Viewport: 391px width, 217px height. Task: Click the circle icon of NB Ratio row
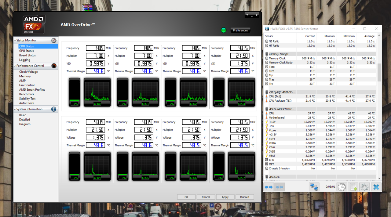267,41
